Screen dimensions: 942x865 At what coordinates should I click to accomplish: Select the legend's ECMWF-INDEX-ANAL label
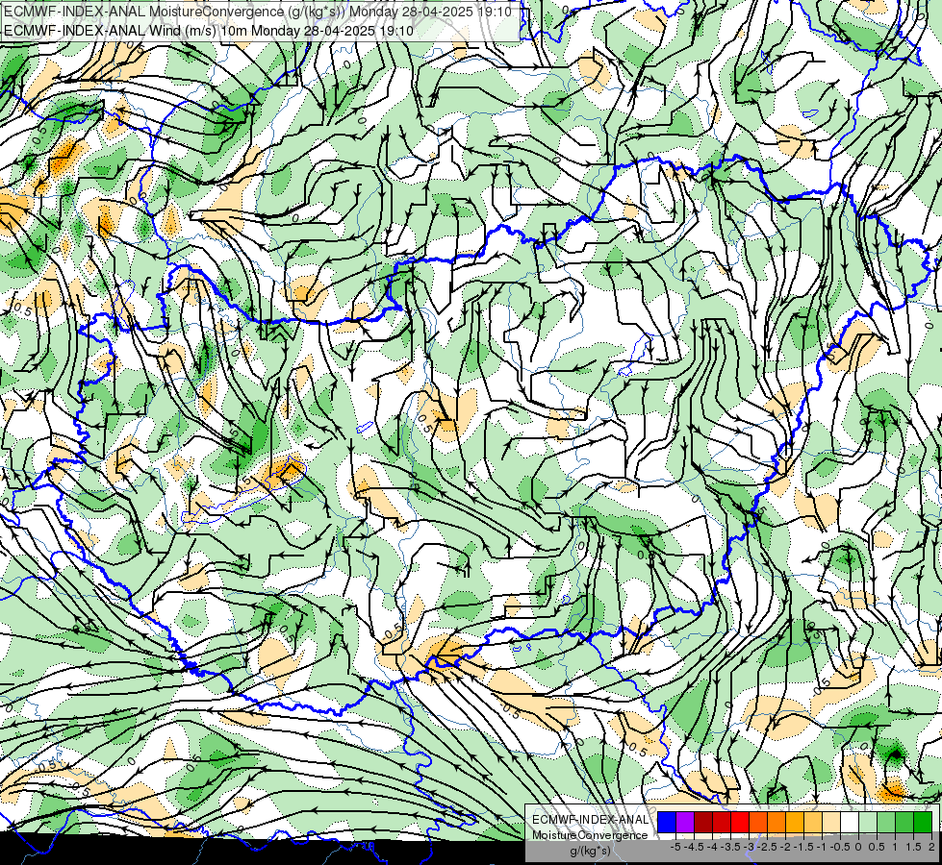[x=590, y=820]
